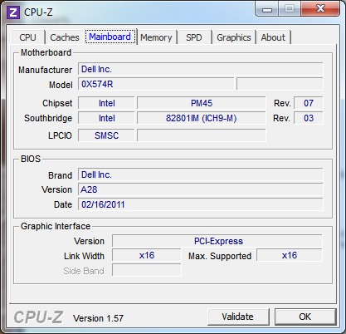Click the BIOS Brand Dell Inc. field
346x334 pixels.
pos(201,174)
